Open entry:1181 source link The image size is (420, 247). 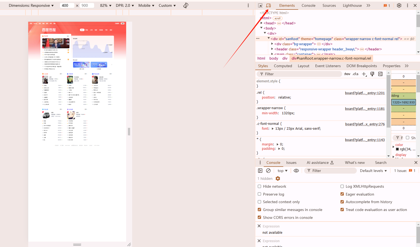[365, 109]
